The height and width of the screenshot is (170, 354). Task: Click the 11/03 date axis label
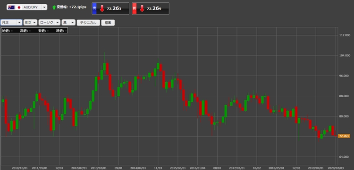[x=158, y=168]
